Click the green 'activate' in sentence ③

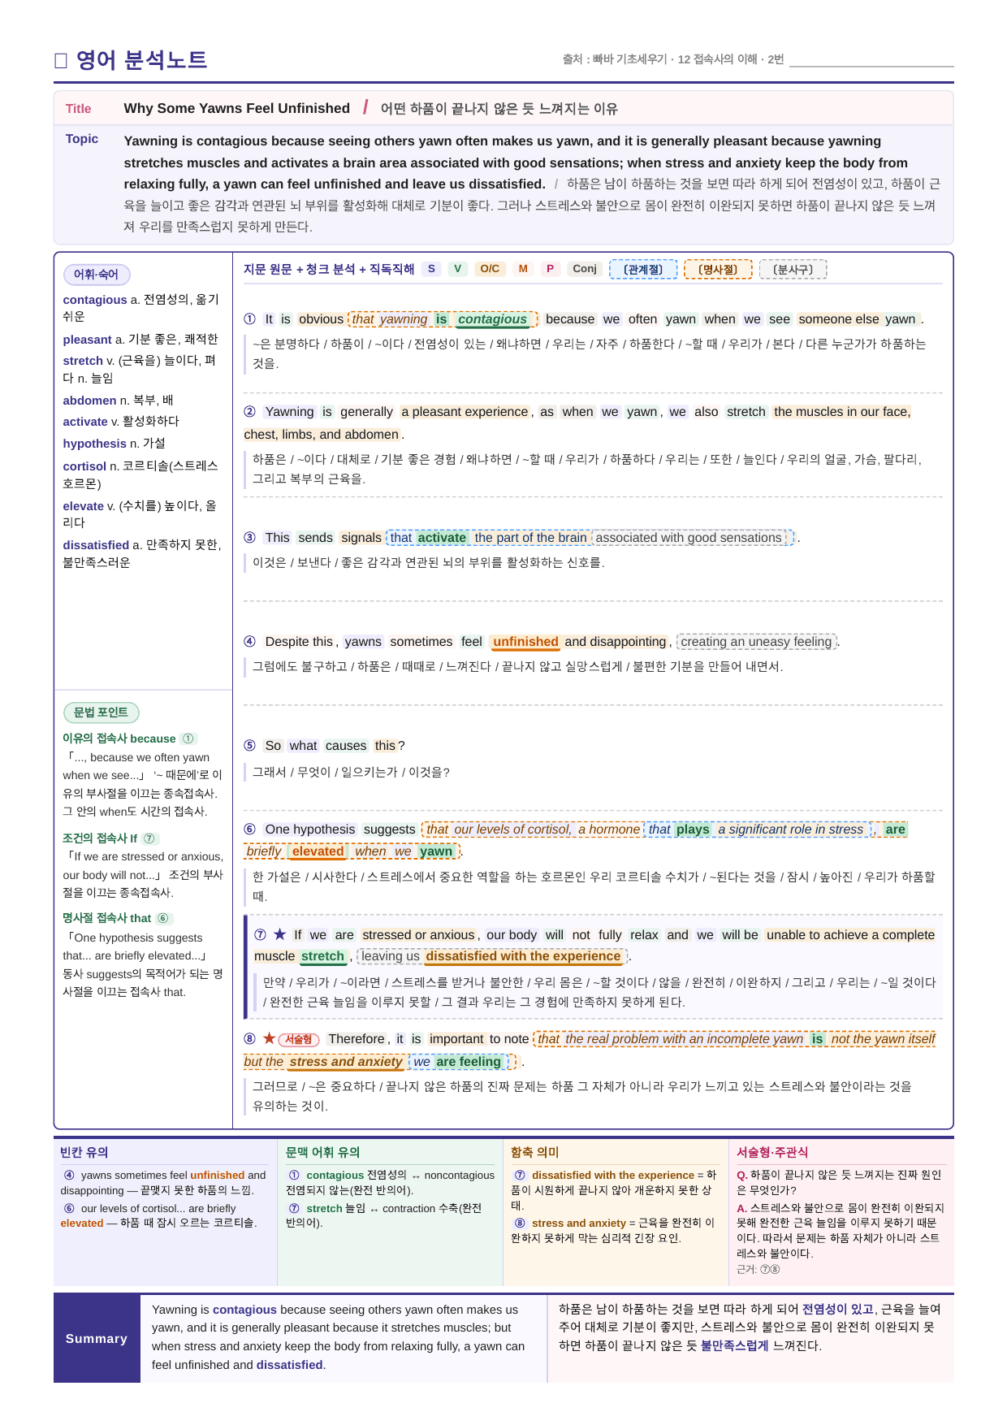442,538
